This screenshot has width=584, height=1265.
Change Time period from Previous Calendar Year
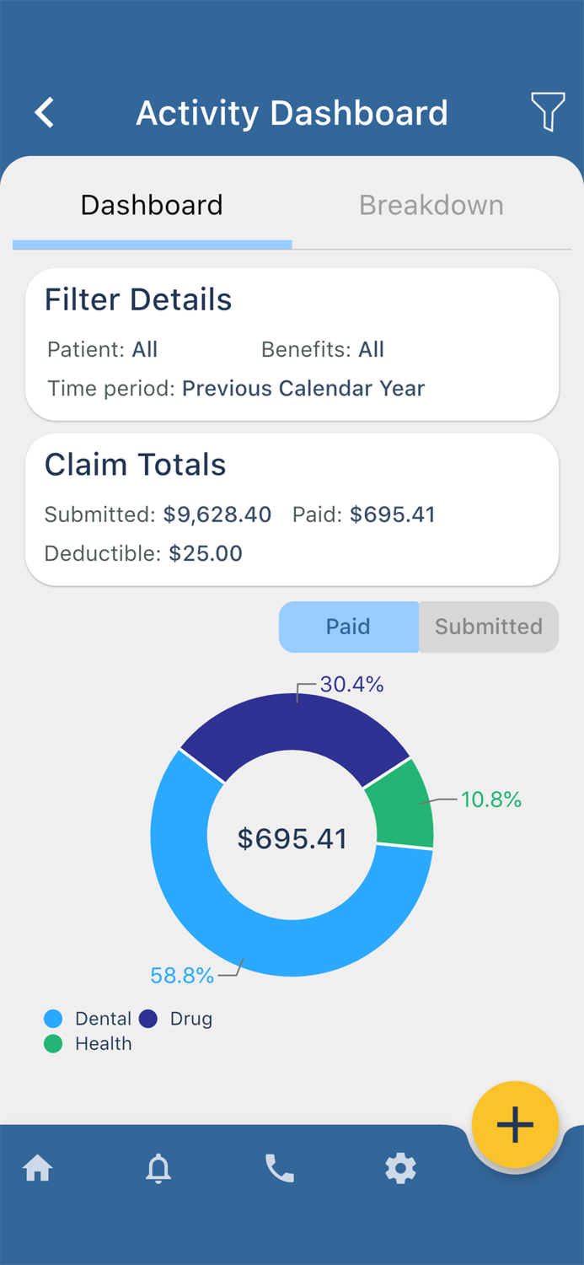(x=303, y=389)
